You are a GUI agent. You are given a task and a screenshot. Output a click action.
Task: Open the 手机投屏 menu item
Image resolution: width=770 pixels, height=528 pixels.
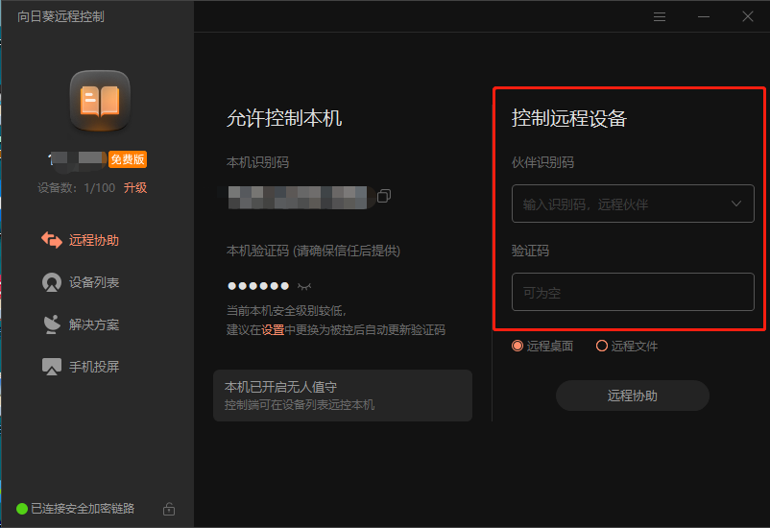coord(94,367)
